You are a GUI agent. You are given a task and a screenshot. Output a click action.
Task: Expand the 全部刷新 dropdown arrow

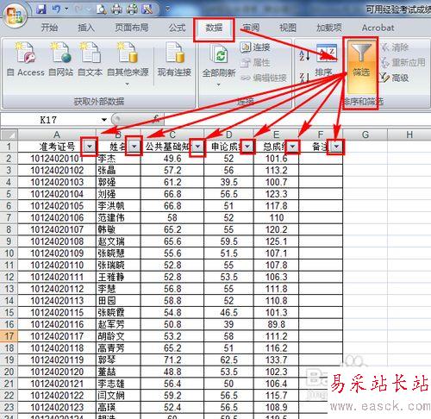[x=219, y=84]
